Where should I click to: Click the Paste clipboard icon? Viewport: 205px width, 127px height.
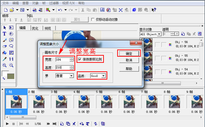click(95, 10)
